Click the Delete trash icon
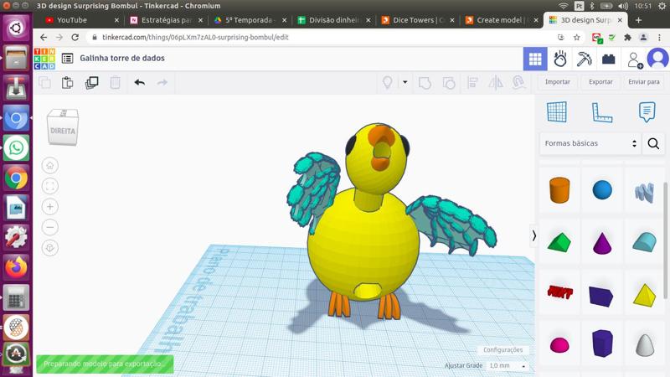 (x=115, y=82)
